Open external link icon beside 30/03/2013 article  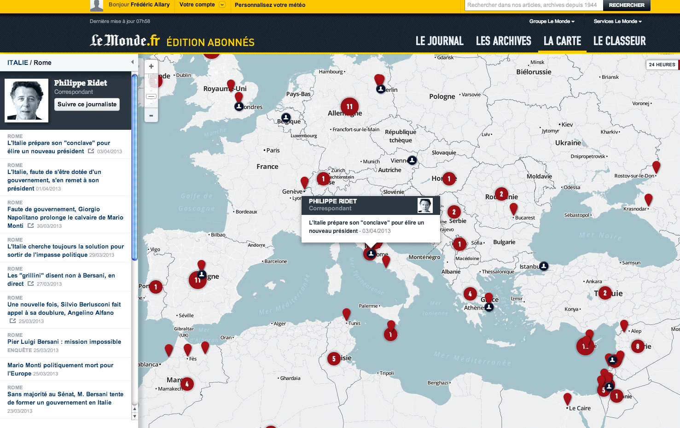(30, 226)
